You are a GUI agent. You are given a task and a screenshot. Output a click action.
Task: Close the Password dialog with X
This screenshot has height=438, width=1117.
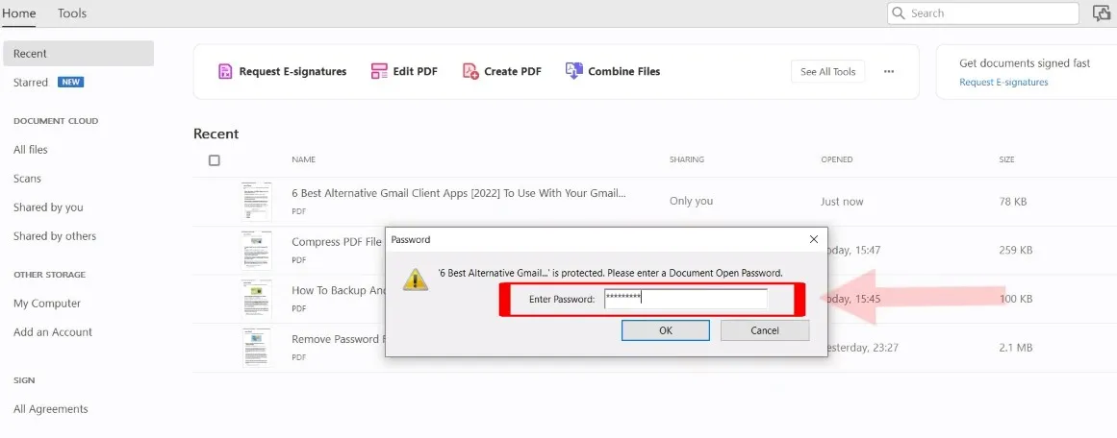[814, 239]
